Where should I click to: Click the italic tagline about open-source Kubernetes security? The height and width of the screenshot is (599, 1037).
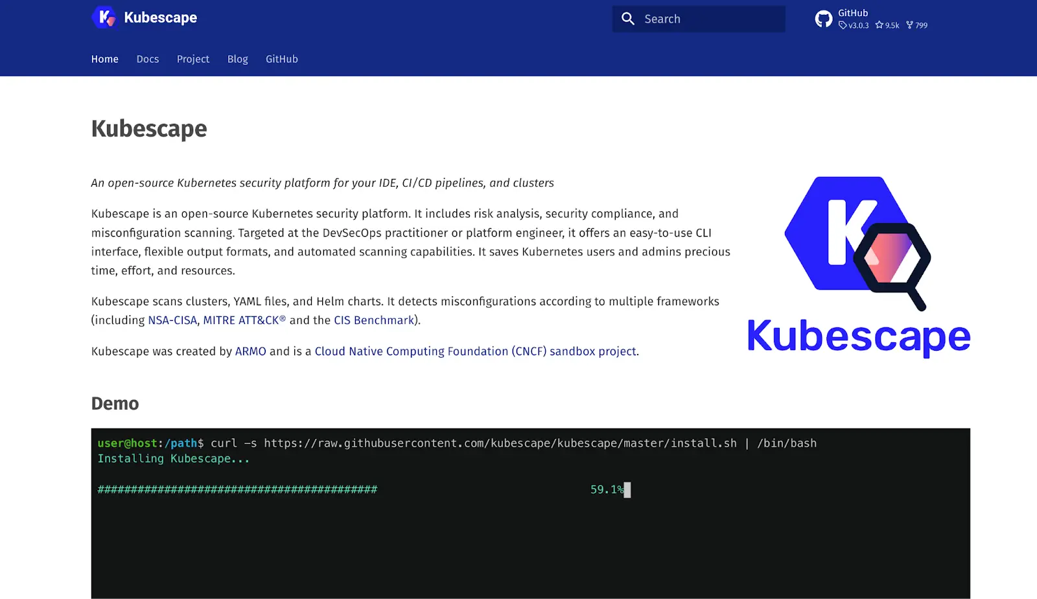[323, 183]
